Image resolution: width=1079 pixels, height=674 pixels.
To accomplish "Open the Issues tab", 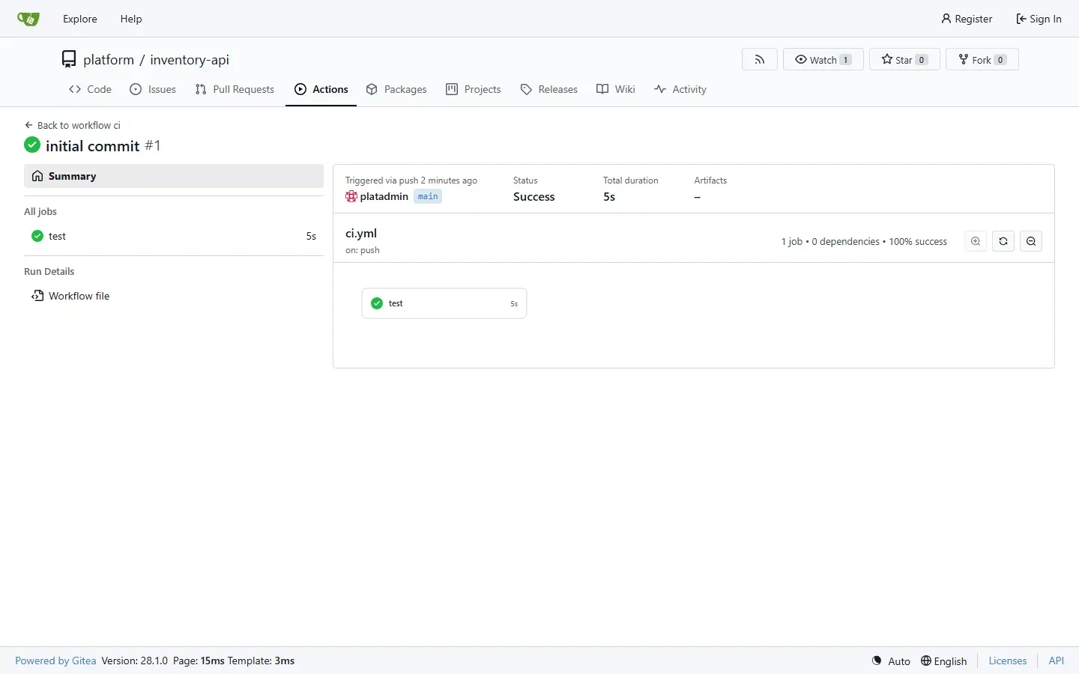I will point(153,89).
